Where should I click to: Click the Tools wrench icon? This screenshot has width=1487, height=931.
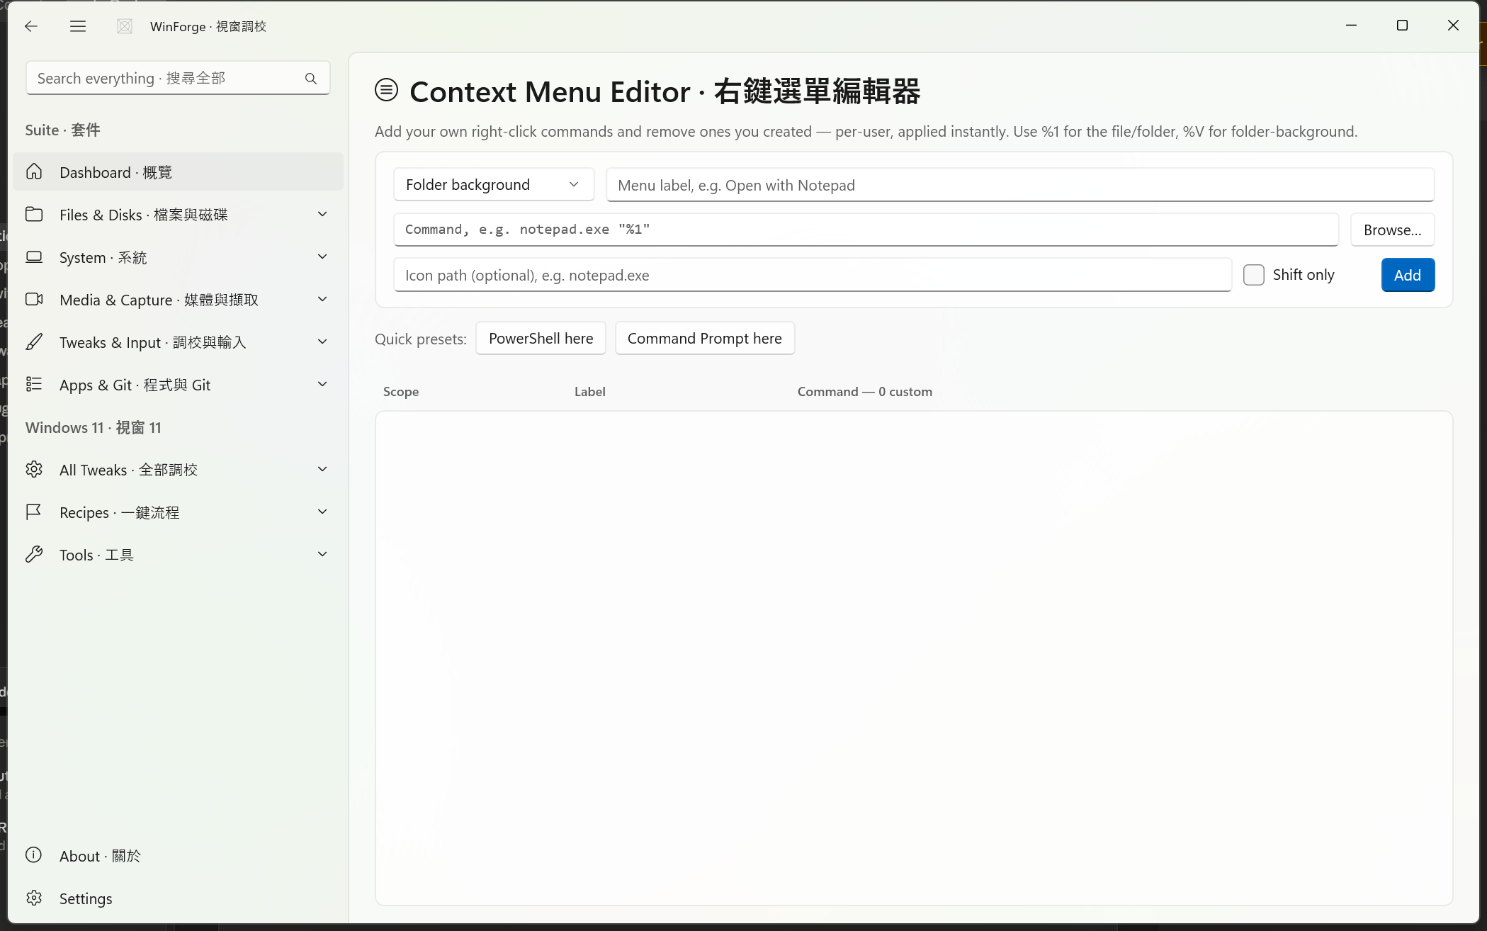click(34, 554)
